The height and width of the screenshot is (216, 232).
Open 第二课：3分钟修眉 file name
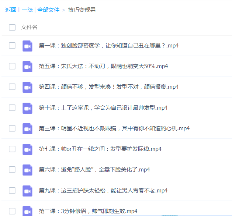pos(88,211)
